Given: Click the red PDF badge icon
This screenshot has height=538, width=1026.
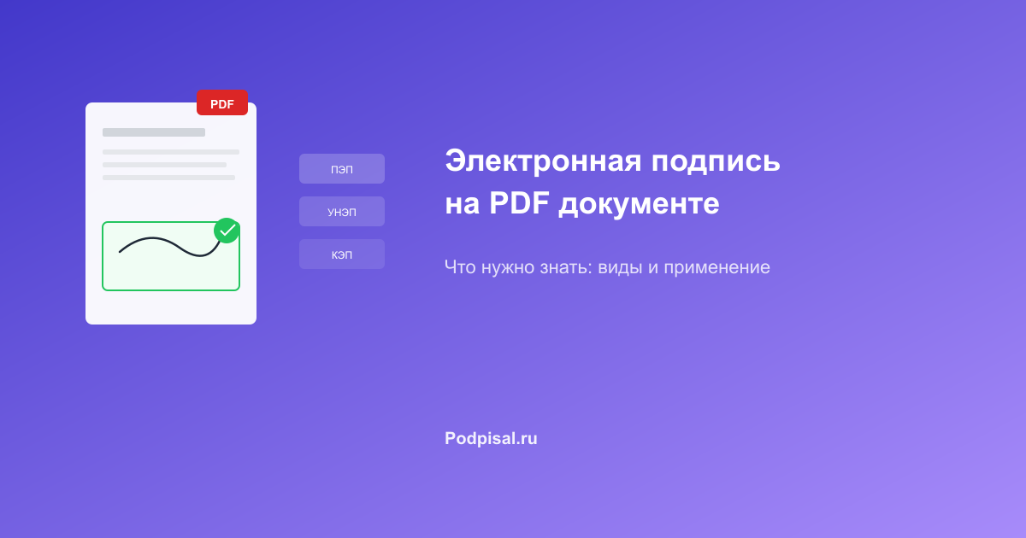Looking at the screenshot, I should pyautogui.click(x=222, y=102).
